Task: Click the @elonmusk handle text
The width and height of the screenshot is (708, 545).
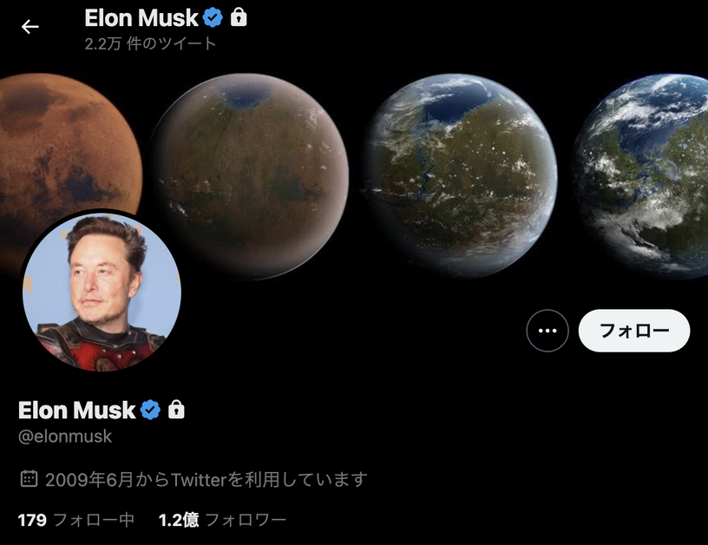Action: (x=65, y=437)
